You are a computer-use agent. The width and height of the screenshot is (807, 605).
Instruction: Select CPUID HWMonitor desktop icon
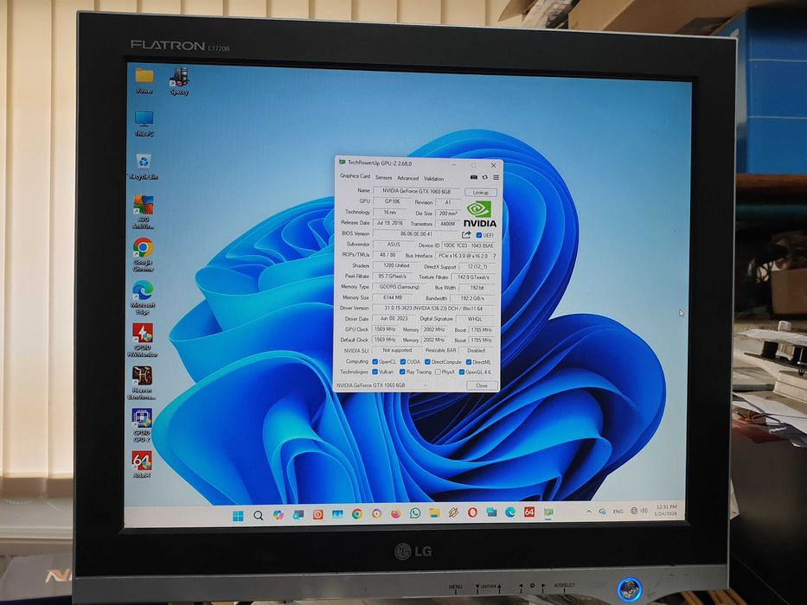click(143, 341)
